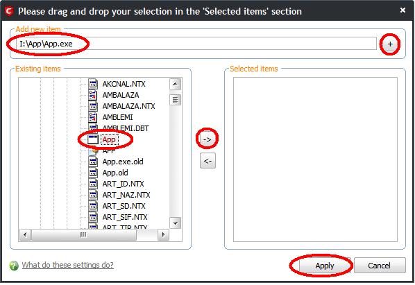Select AMBALAZA.NTX in Existing items
This screenshot has height=285, width=415.
coord(128,106)
